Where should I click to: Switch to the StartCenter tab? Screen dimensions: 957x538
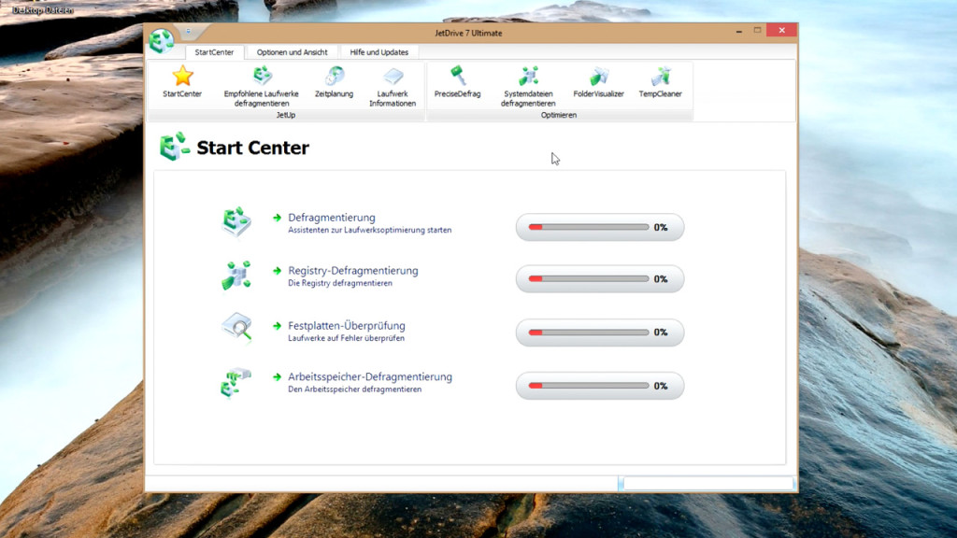[214, 52]
